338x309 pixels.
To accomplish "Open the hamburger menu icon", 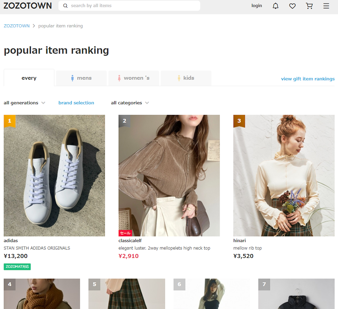I will click(x=326, y=6).
